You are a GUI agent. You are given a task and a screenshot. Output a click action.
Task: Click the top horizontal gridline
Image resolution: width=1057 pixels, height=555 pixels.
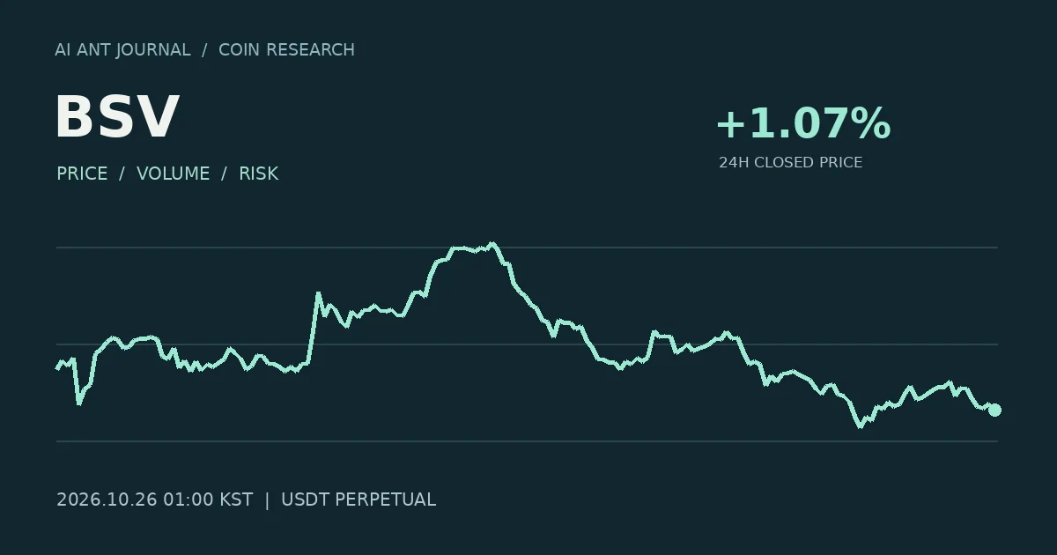527,248
